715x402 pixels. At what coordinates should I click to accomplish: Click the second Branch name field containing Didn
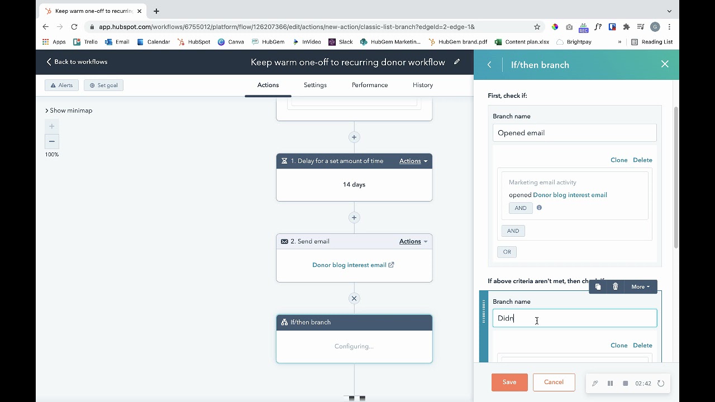click(x=574, y=318)
